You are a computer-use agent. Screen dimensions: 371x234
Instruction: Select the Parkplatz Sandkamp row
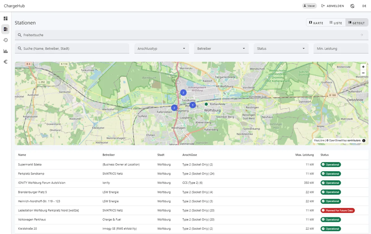[x=192, y=174]
